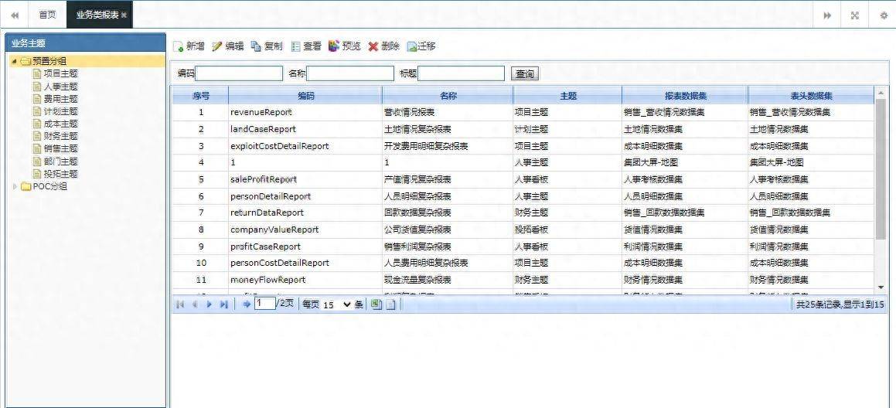Image resolution: width=896 pixels, height=408 pixels.
Task: Sort by the 序号 column header
Action: (200, 96)
